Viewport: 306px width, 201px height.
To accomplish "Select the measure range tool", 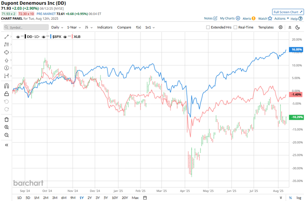I will pyautogui.click(x=7, y=76).
